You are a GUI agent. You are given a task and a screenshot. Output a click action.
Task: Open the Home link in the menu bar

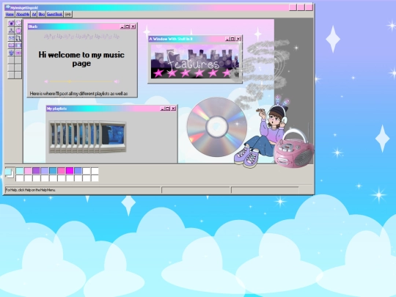pos(10,15)
